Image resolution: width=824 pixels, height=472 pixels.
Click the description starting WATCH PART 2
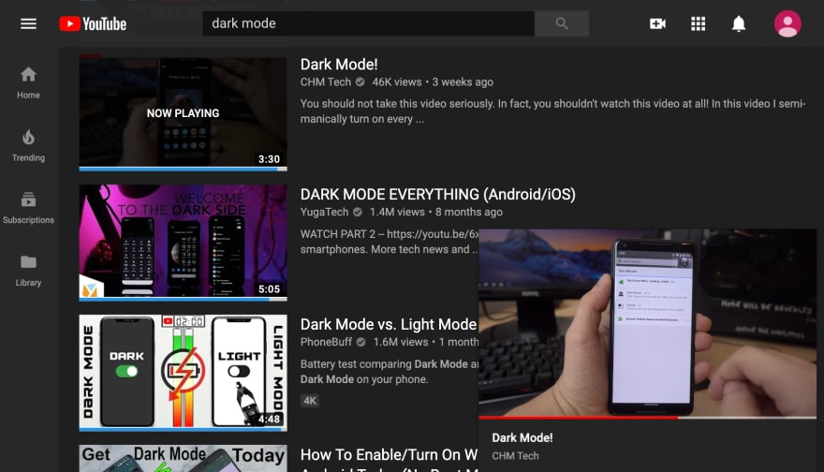pos(390,242)
